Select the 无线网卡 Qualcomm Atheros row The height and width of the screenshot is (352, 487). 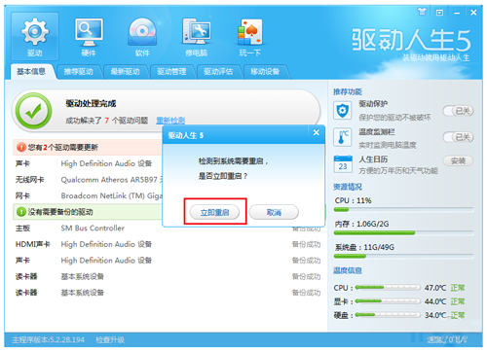[x=88, y=180]
